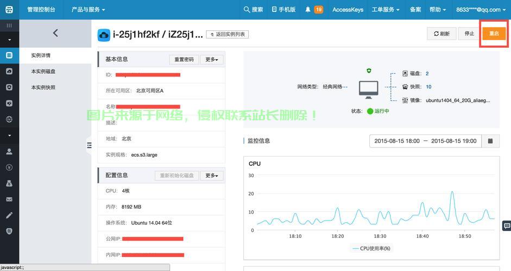This screenshot has width=511, height=271.
Task: Open the chat feedback icon at the right edge
Action: 507,225
